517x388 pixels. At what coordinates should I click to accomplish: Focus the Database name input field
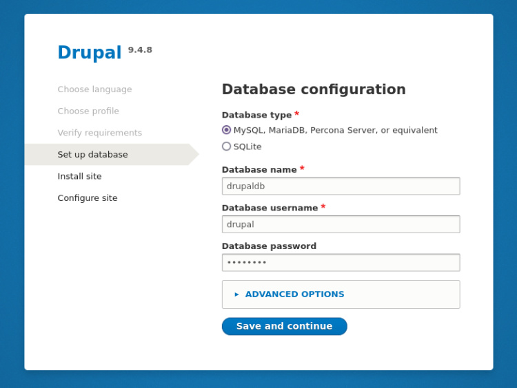(341, 186)
